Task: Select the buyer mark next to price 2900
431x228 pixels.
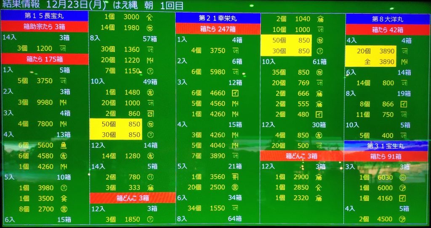Action: [x=319, y=177]
